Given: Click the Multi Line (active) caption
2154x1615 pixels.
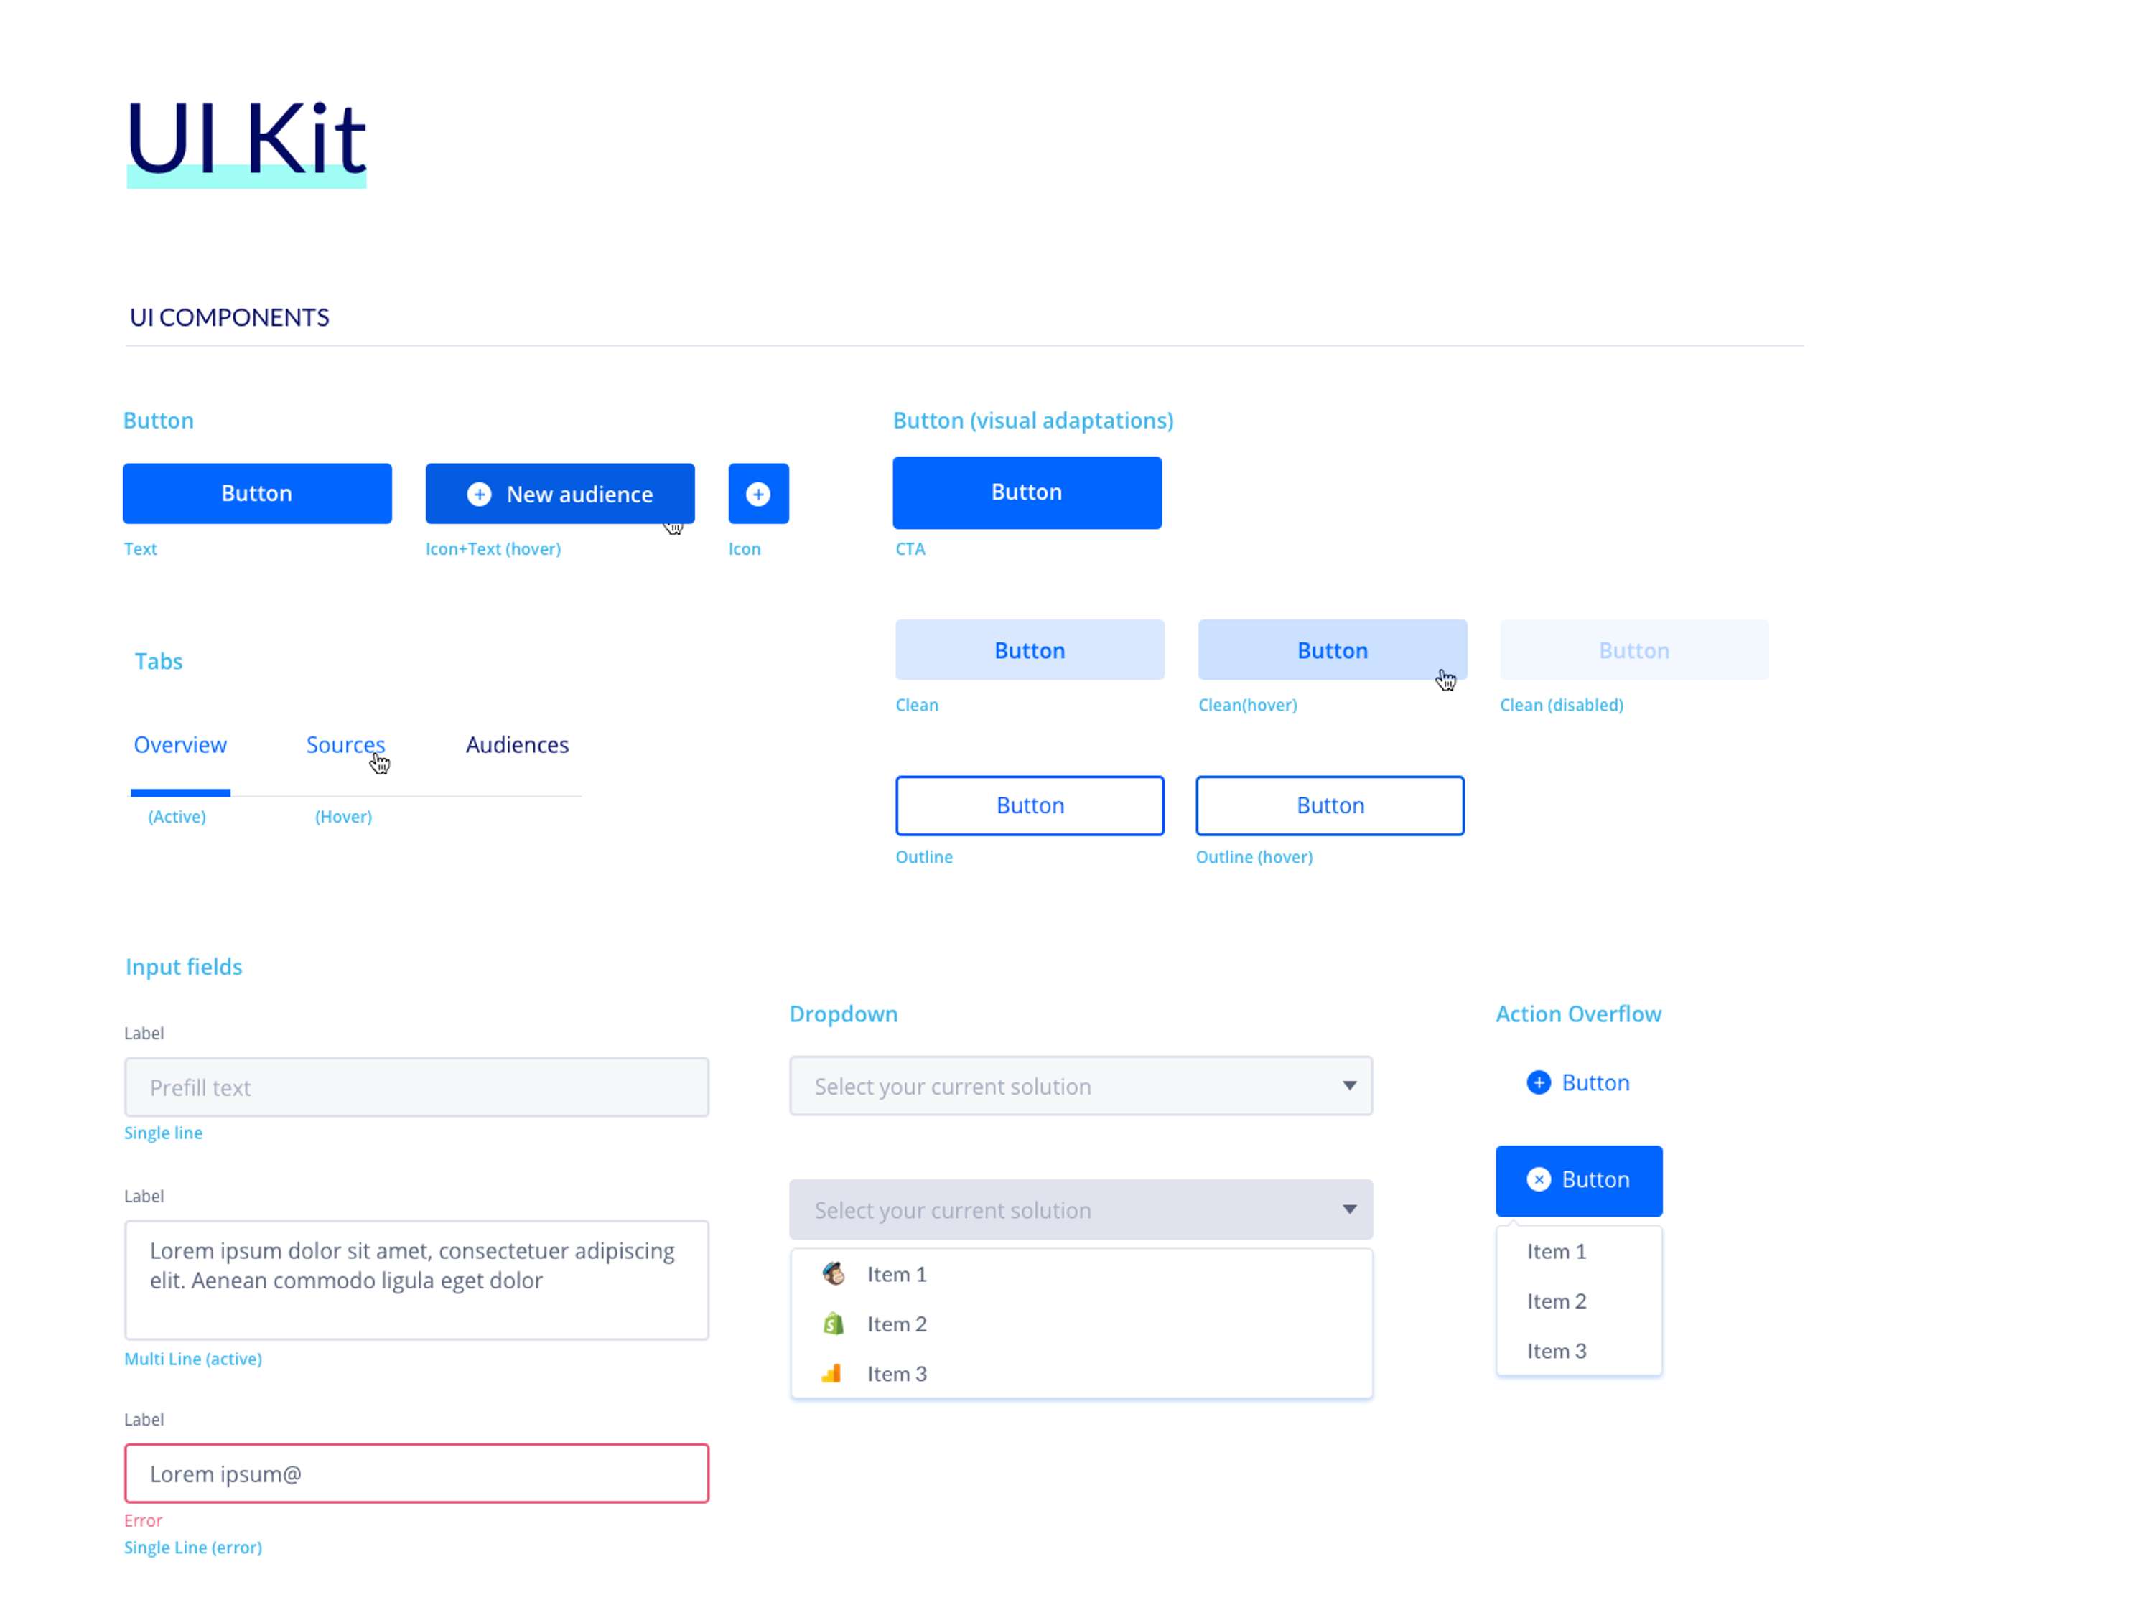Looking at the screenshot, I should point(193,1359).
